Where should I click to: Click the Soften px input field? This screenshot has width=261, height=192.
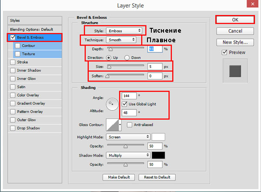[x=155, y=76]
